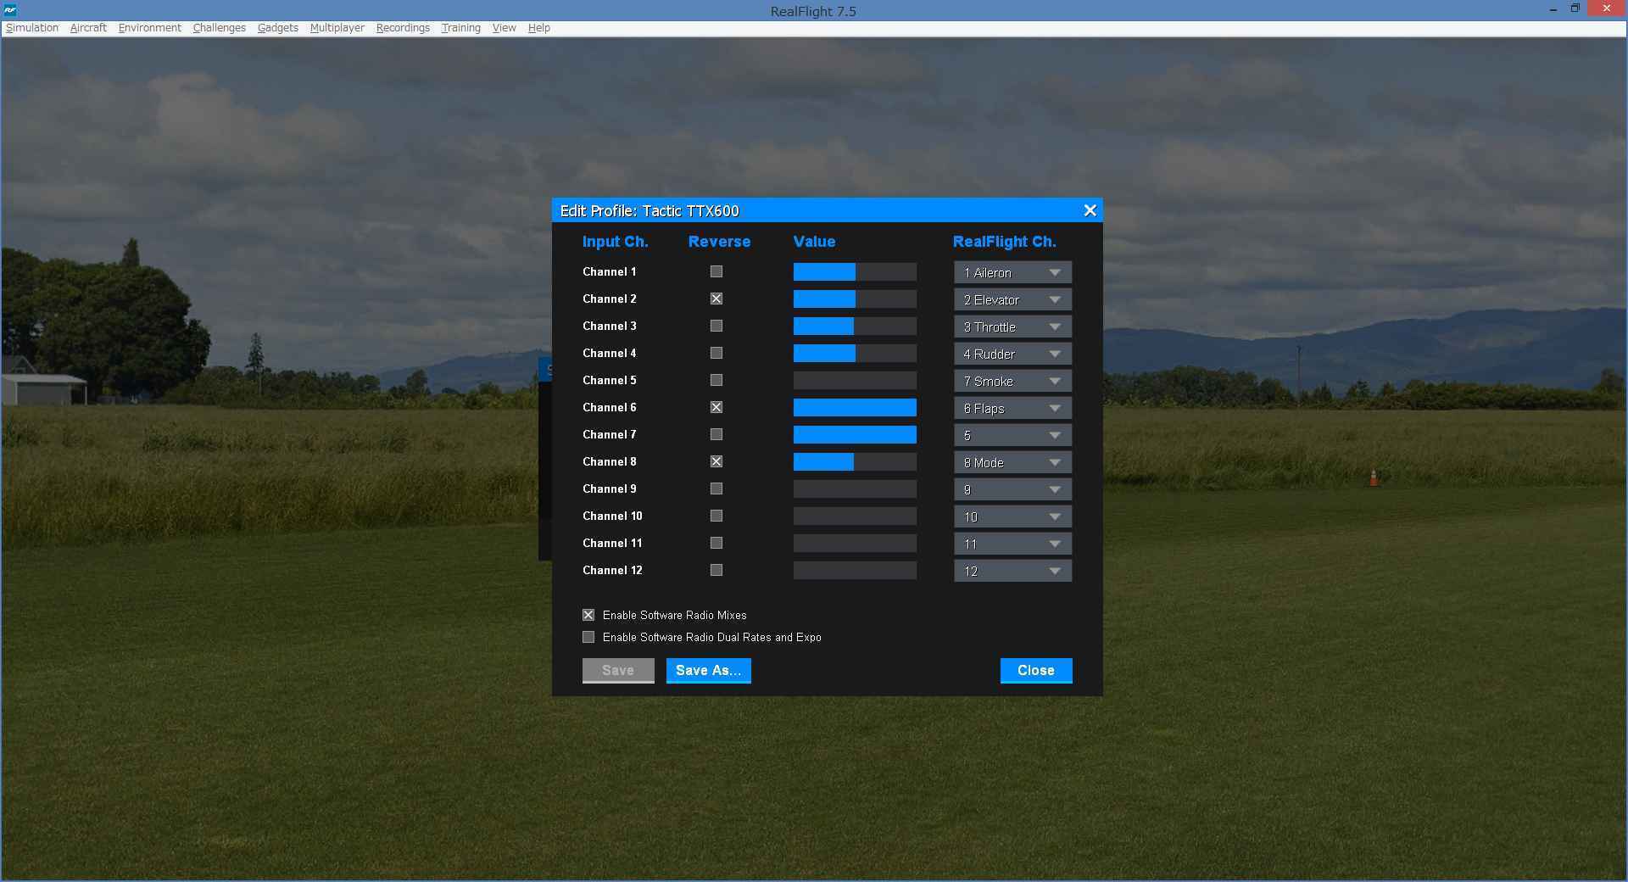Click the Close button in dialog
This screenshot has height=882, width=1628.
(1036, 670)
